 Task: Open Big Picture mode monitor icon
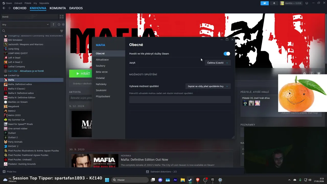coord(307,3)
